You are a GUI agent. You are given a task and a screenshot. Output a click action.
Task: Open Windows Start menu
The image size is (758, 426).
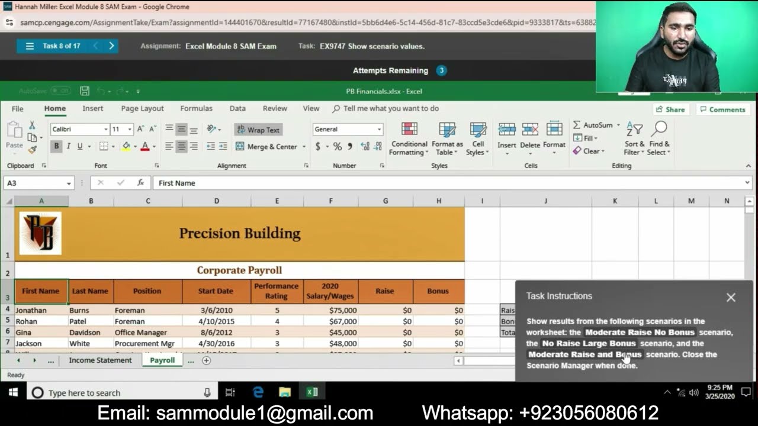pyautogui.click(x=13, y=392)
